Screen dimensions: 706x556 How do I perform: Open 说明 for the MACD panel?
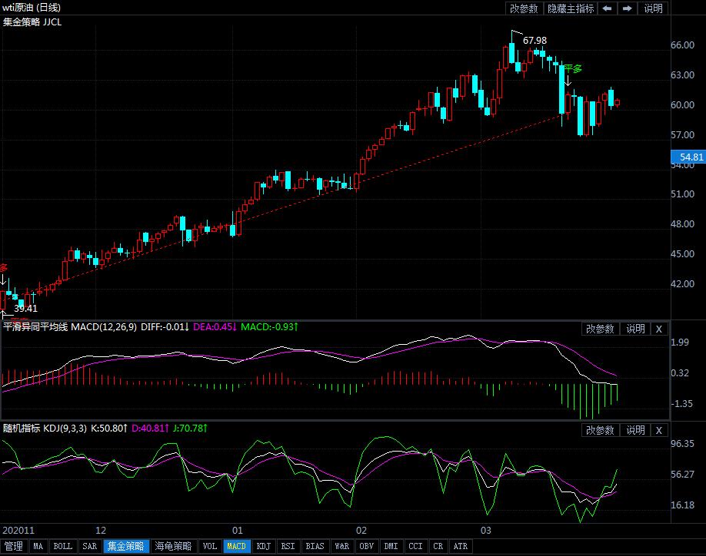[635, 329]
